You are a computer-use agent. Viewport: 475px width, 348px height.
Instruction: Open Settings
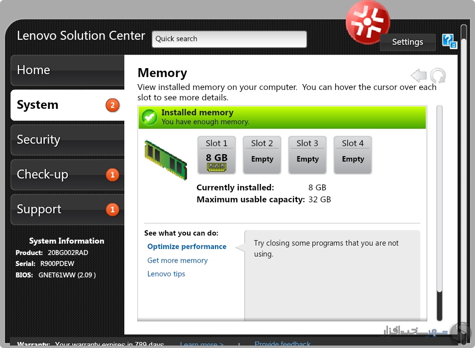coord(407,42)
